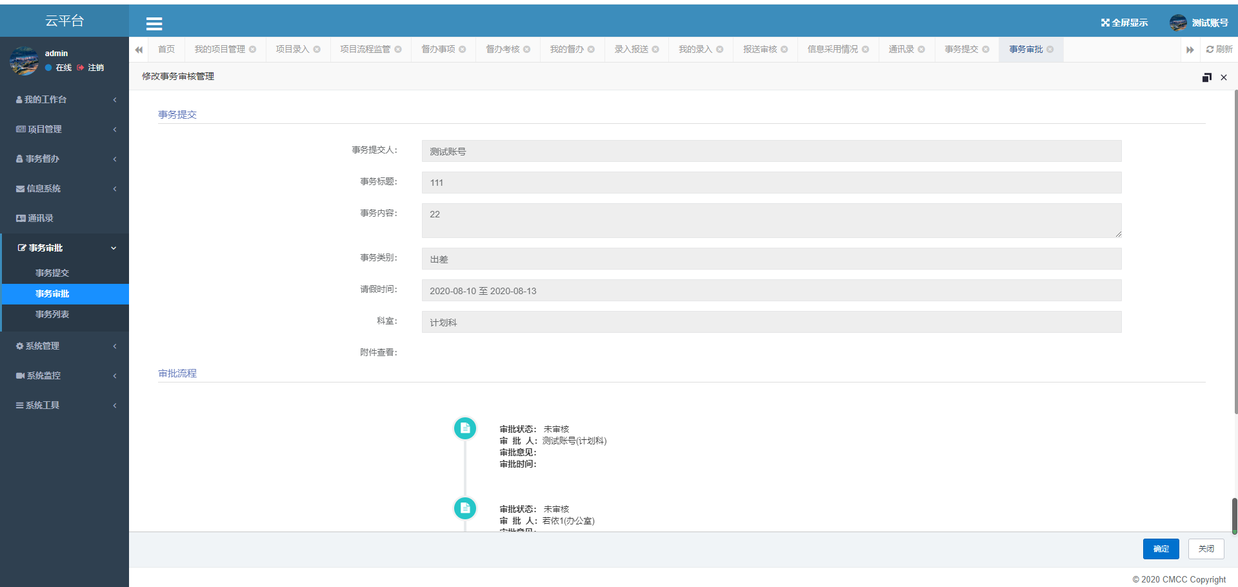Viewport: 1238px width, 587px height.
Task: Expand 系统工具 sidebar menu
Action: tap(65, 405)
